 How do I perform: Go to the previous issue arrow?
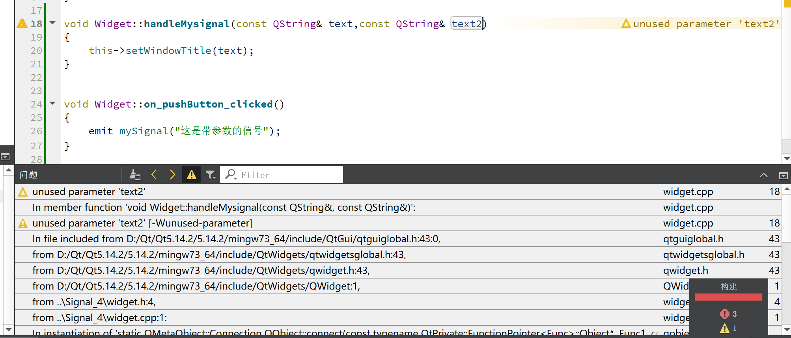pyautogui.click(x=154, y=175)
